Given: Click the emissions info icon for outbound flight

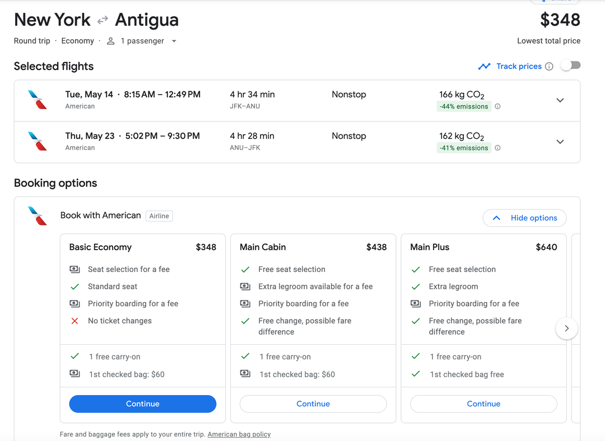Looking at the screenshot, I should (x=497, y=106).
